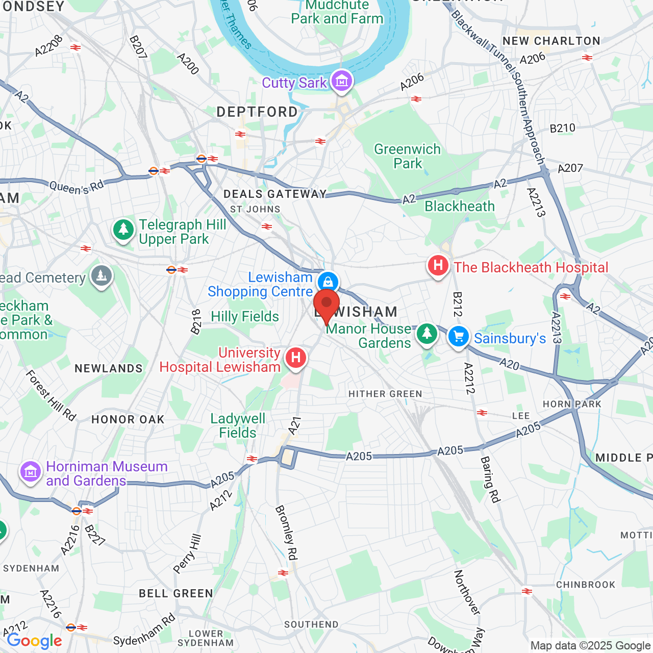Open the Google logo link

point(35,641)
